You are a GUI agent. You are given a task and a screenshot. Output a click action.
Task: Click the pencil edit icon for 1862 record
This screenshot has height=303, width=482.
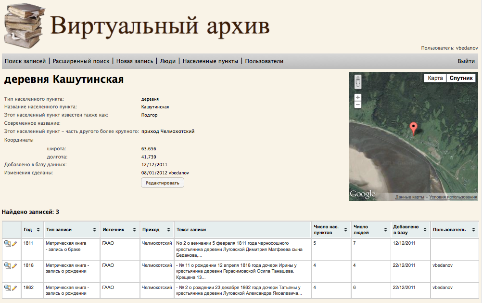click(14, 288)
